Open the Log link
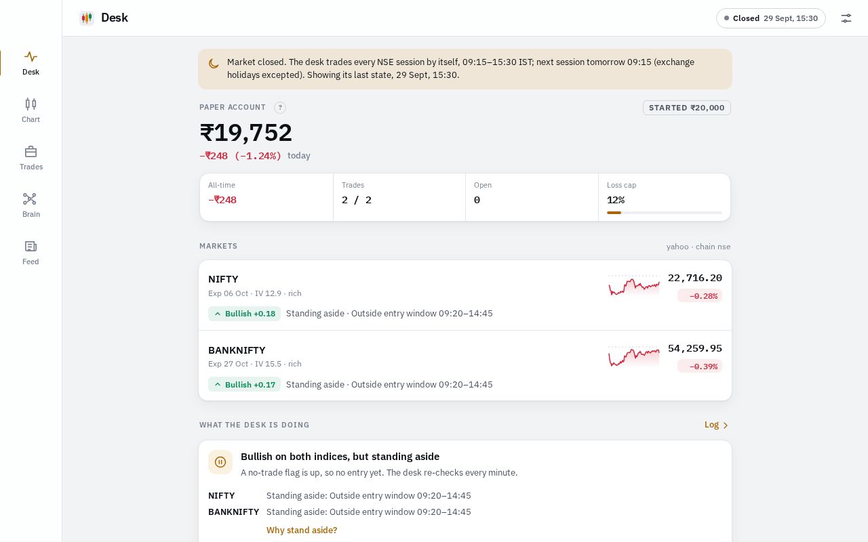This screenshot has height=542, width=868. coord(716,425)
